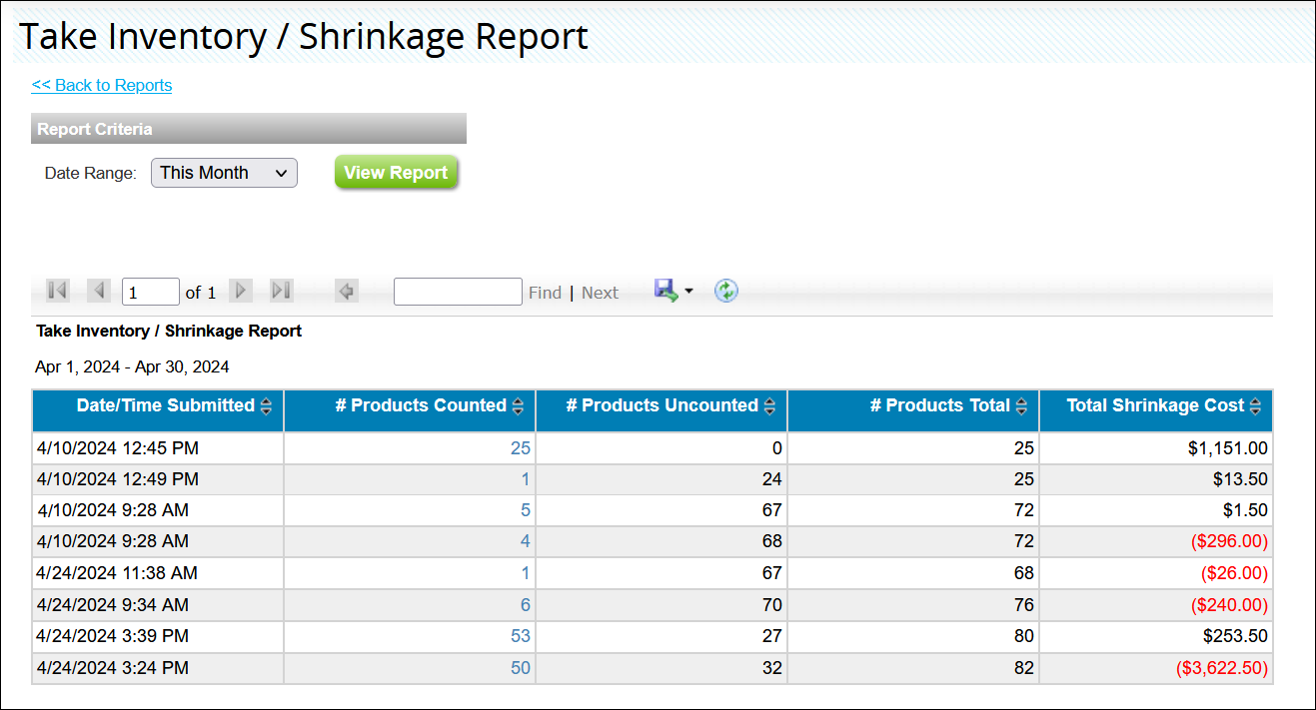Go to the first page of the report
Viewport: 1316px width, 710px height.
[x=57, y=290]
